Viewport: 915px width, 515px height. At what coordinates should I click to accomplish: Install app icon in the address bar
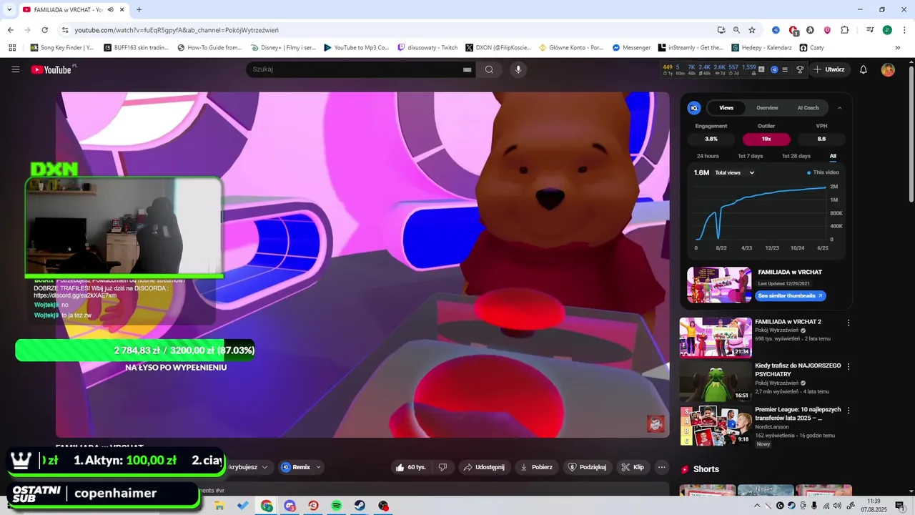click(721, 30)
